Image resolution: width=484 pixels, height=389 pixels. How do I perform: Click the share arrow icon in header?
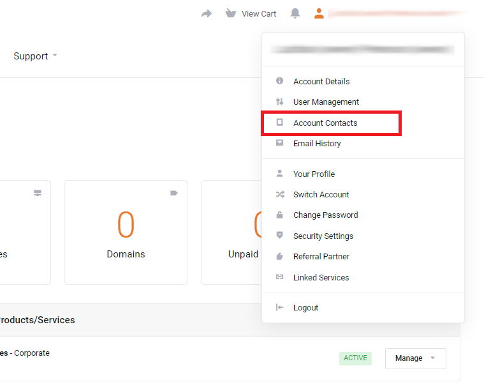[x=207, y=13]
